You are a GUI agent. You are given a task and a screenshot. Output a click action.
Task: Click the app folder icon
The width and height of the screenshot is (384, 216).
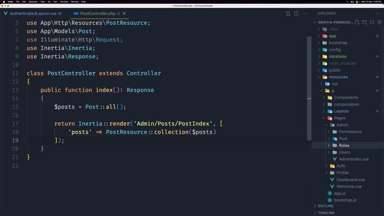pos(325,36)
